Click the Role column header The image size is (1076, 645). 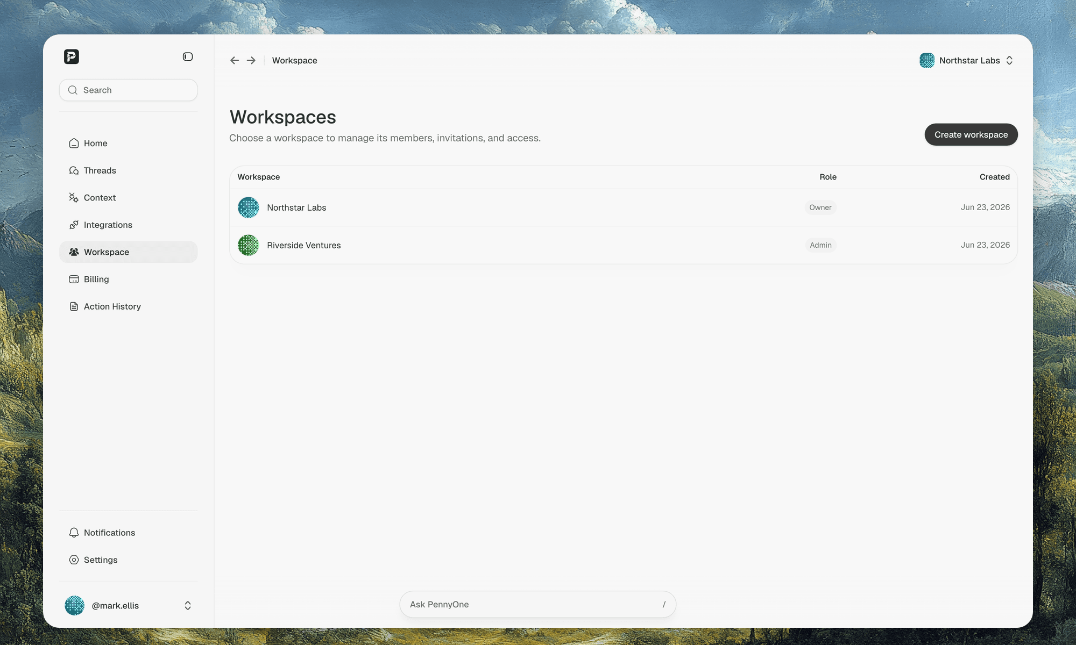828,177
